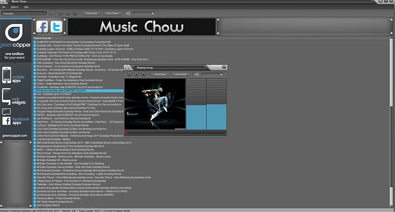The height and width of the screenshot is (212, 395).
Task: Click the Search Results column header
Action: [92, 38]
